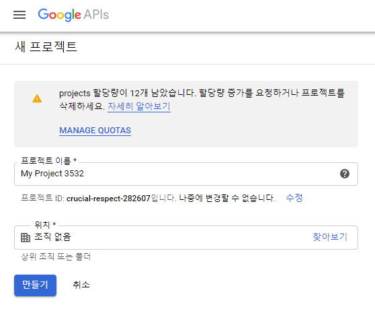Click the 취소 button
This screenshot has width=375, height=315.
tap(81, 285)
